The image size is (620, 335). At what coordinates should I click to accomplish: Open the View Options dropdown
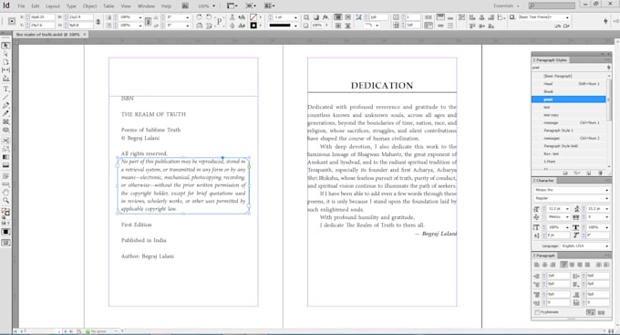[232, 6]
